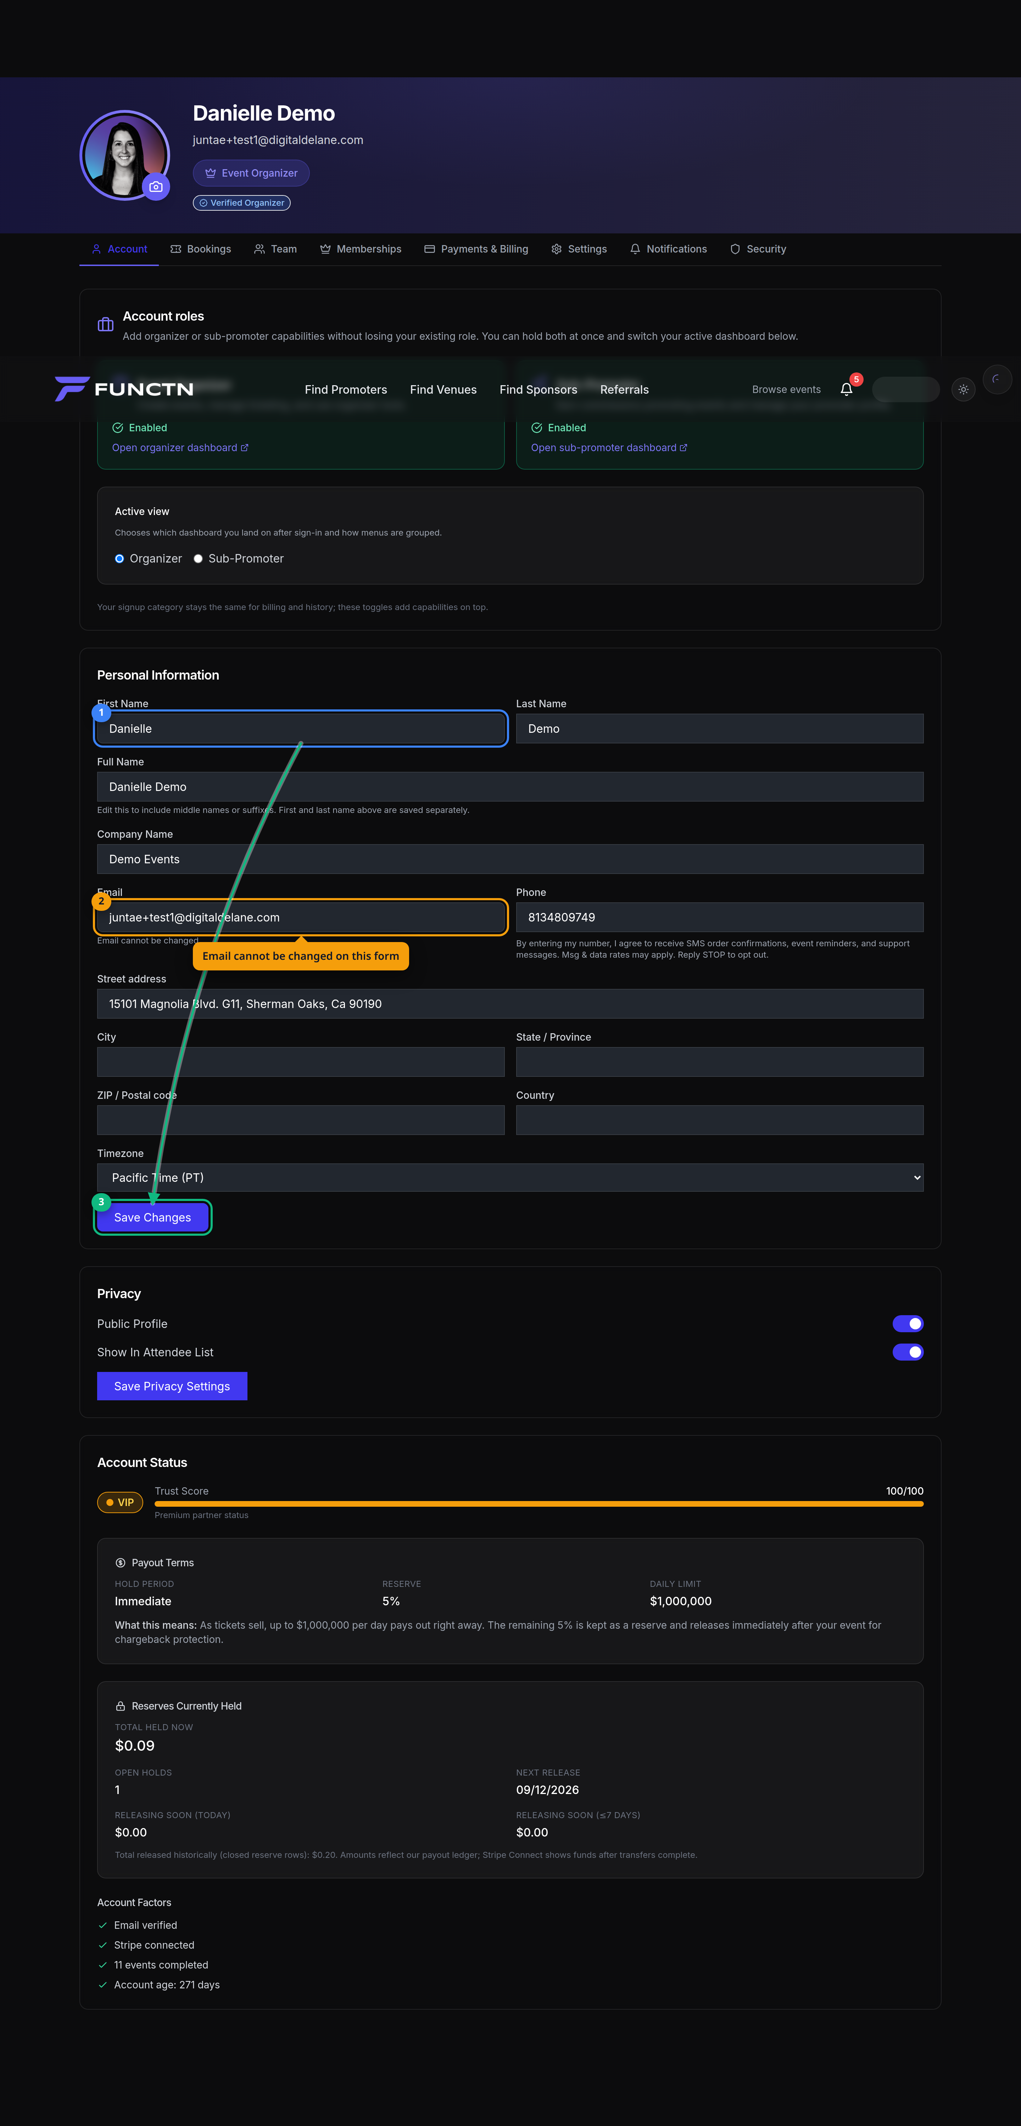
Task: Click external link icon beside sub-promoter dashboard
Action: pos(684,447)
